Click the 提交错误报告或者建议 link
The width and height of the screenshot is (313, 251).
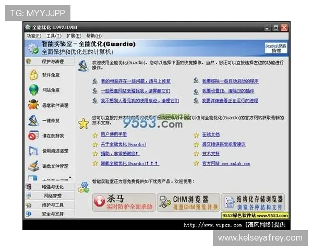tap(224, 144)
